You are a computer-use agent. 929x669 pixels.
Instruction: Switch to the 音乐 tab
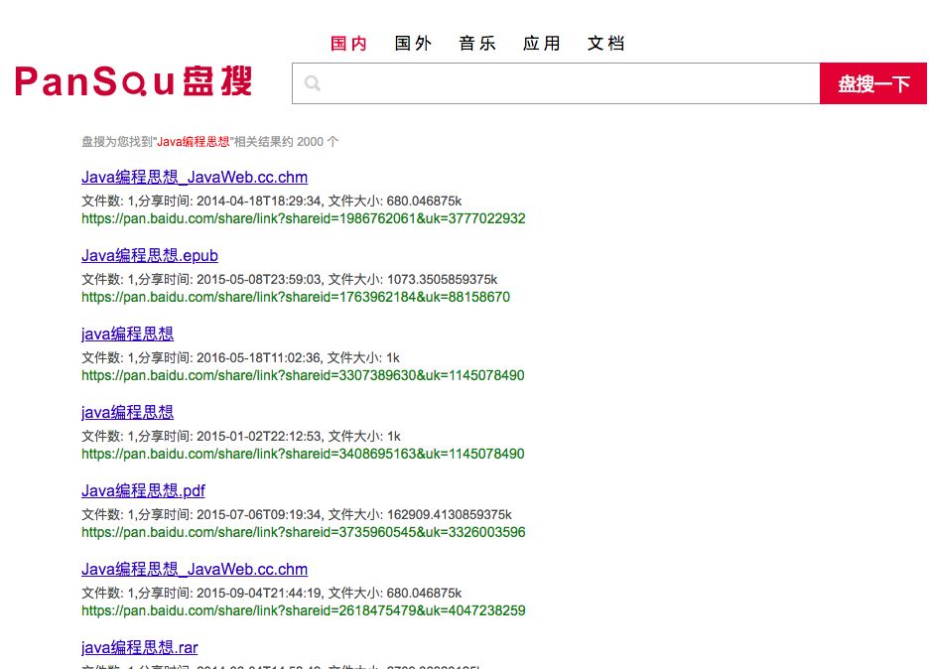coord(477,43)
